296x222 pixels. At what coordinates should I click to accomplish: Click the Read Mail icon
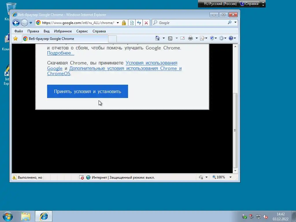pos(182,38)
